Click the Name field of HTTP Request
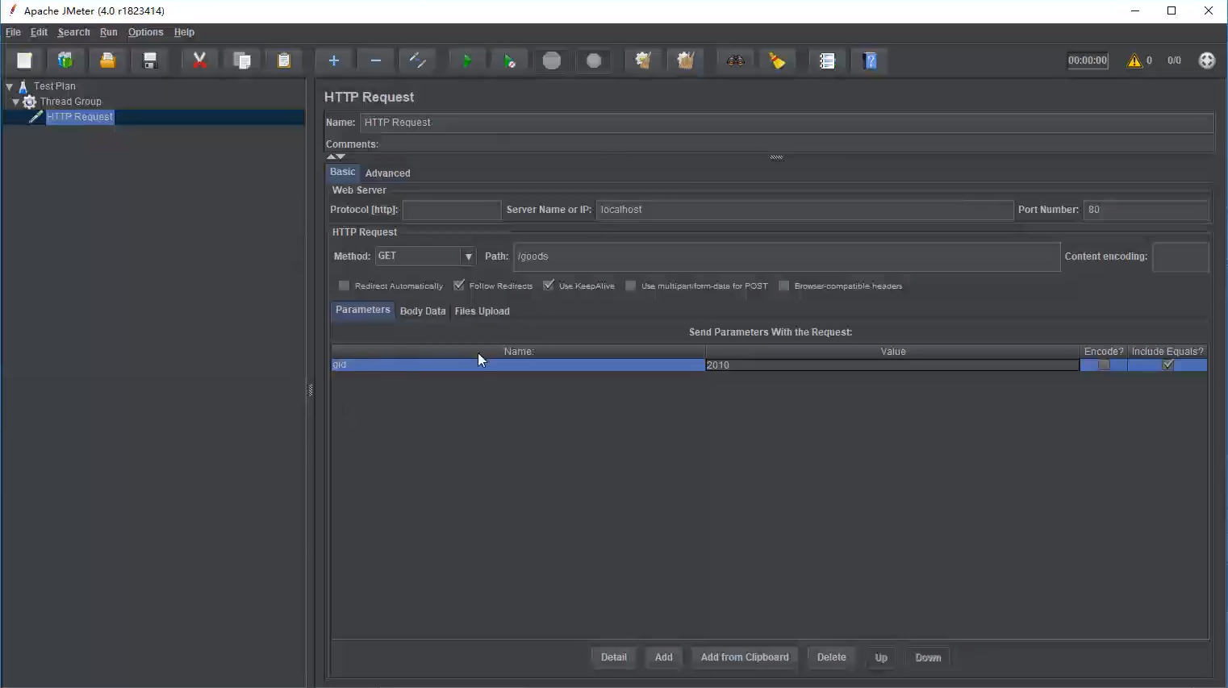This screenshot has height=688, width=1228. click(x=787, y=123)
